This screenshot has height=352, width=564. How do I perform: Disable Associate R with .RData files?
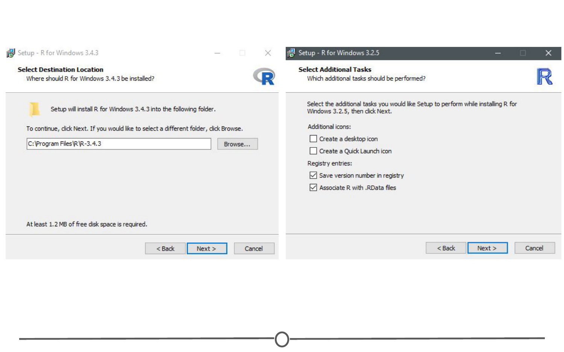pos(313,188)
